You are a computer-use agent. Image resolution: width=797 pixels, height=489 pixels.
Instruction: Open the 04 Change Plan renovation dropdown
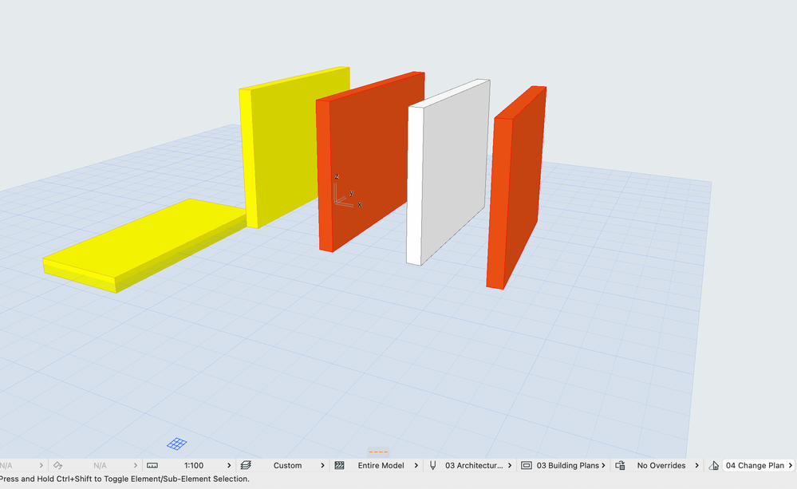pyautogui.click(x=759, y=465)
